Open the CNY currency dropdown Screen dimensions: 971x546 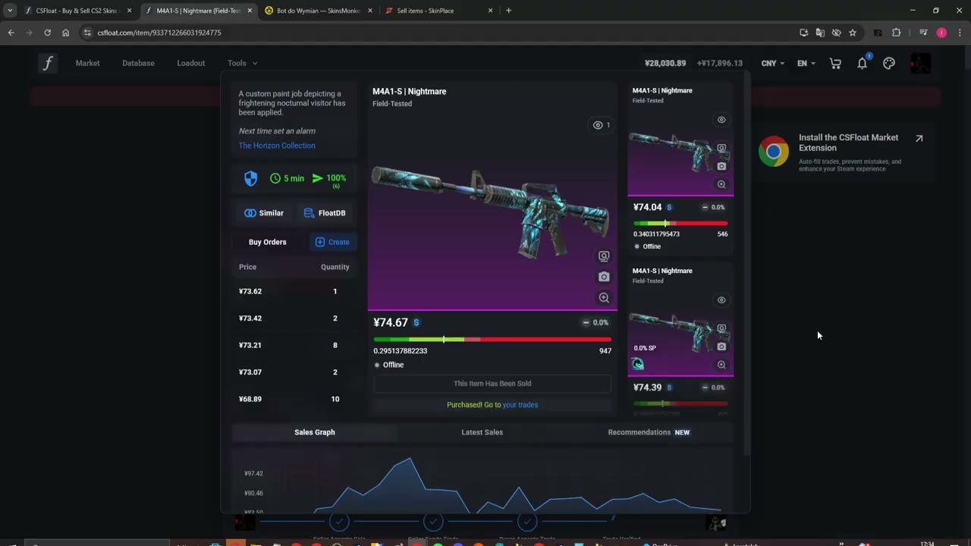(x=773, y=63)
